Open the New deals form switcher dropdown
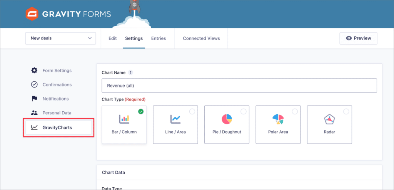394x190 pixels. [60, 38]
